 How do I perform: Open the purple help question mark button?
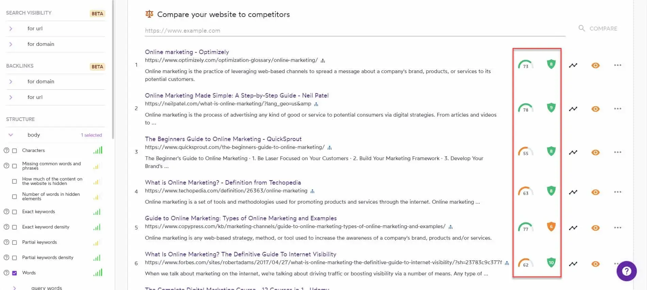(626, 271)
